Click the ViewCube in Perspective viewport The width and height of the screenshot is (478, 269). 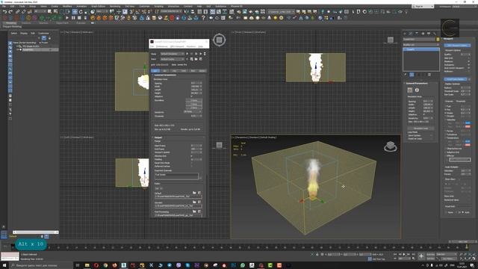point(391,146)
